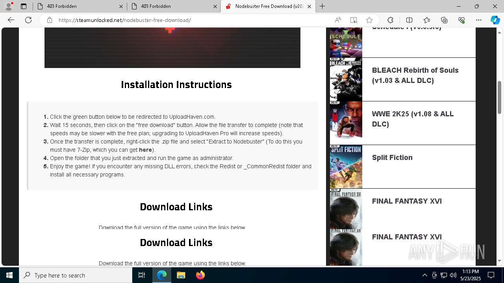Open the Edge profile icon
The height and width of the screenshot is (283, 504).
point(9,6)
